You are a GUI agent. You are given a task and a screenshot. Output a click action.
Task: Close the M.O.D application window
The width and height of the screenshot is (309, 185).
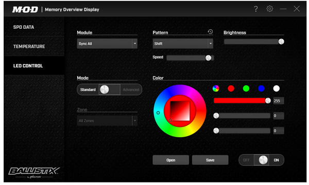coord(297,9)
